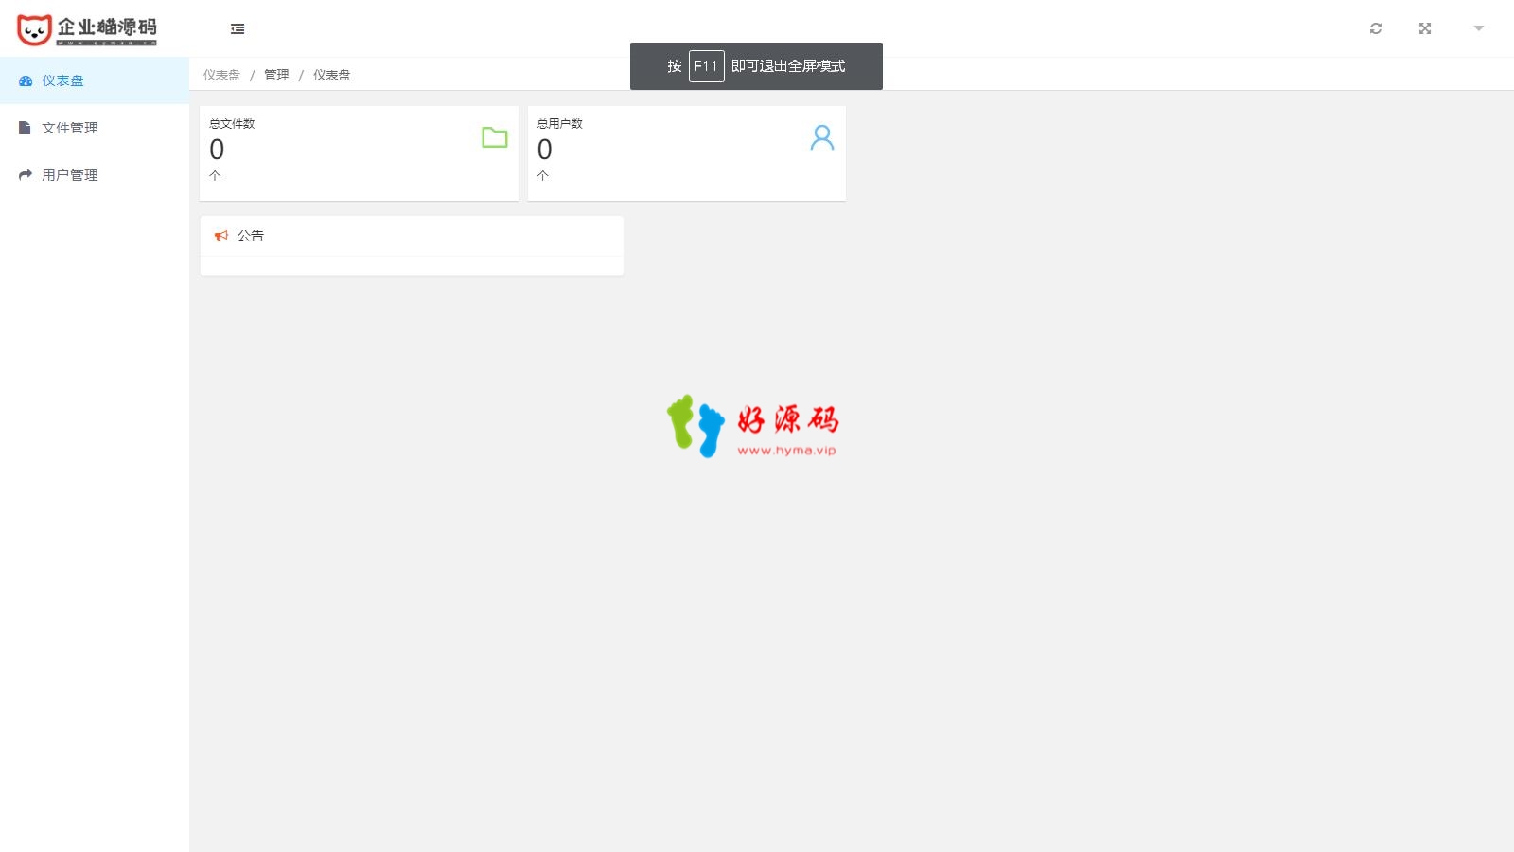Viewport: 1514px width, 852px height.
Task: Select 仪表盘 in the sidebar
Action: pos(95,80)
